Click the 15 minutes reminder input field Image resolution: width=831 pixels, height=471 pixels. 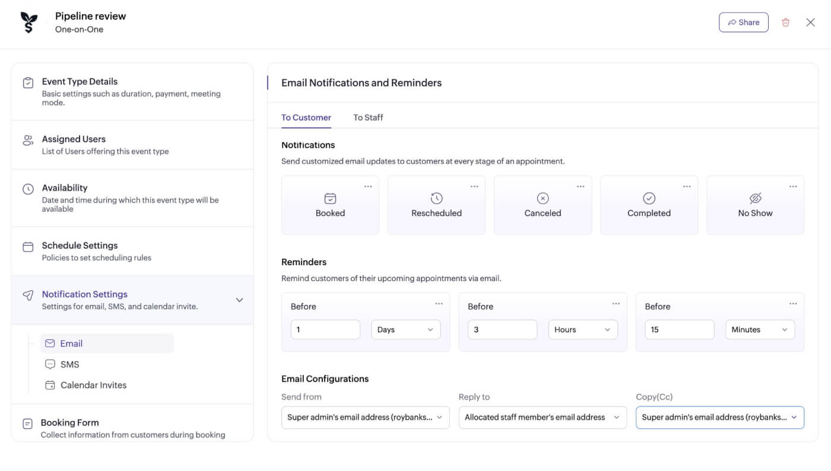pyautogui.click(x=679, y=329)
